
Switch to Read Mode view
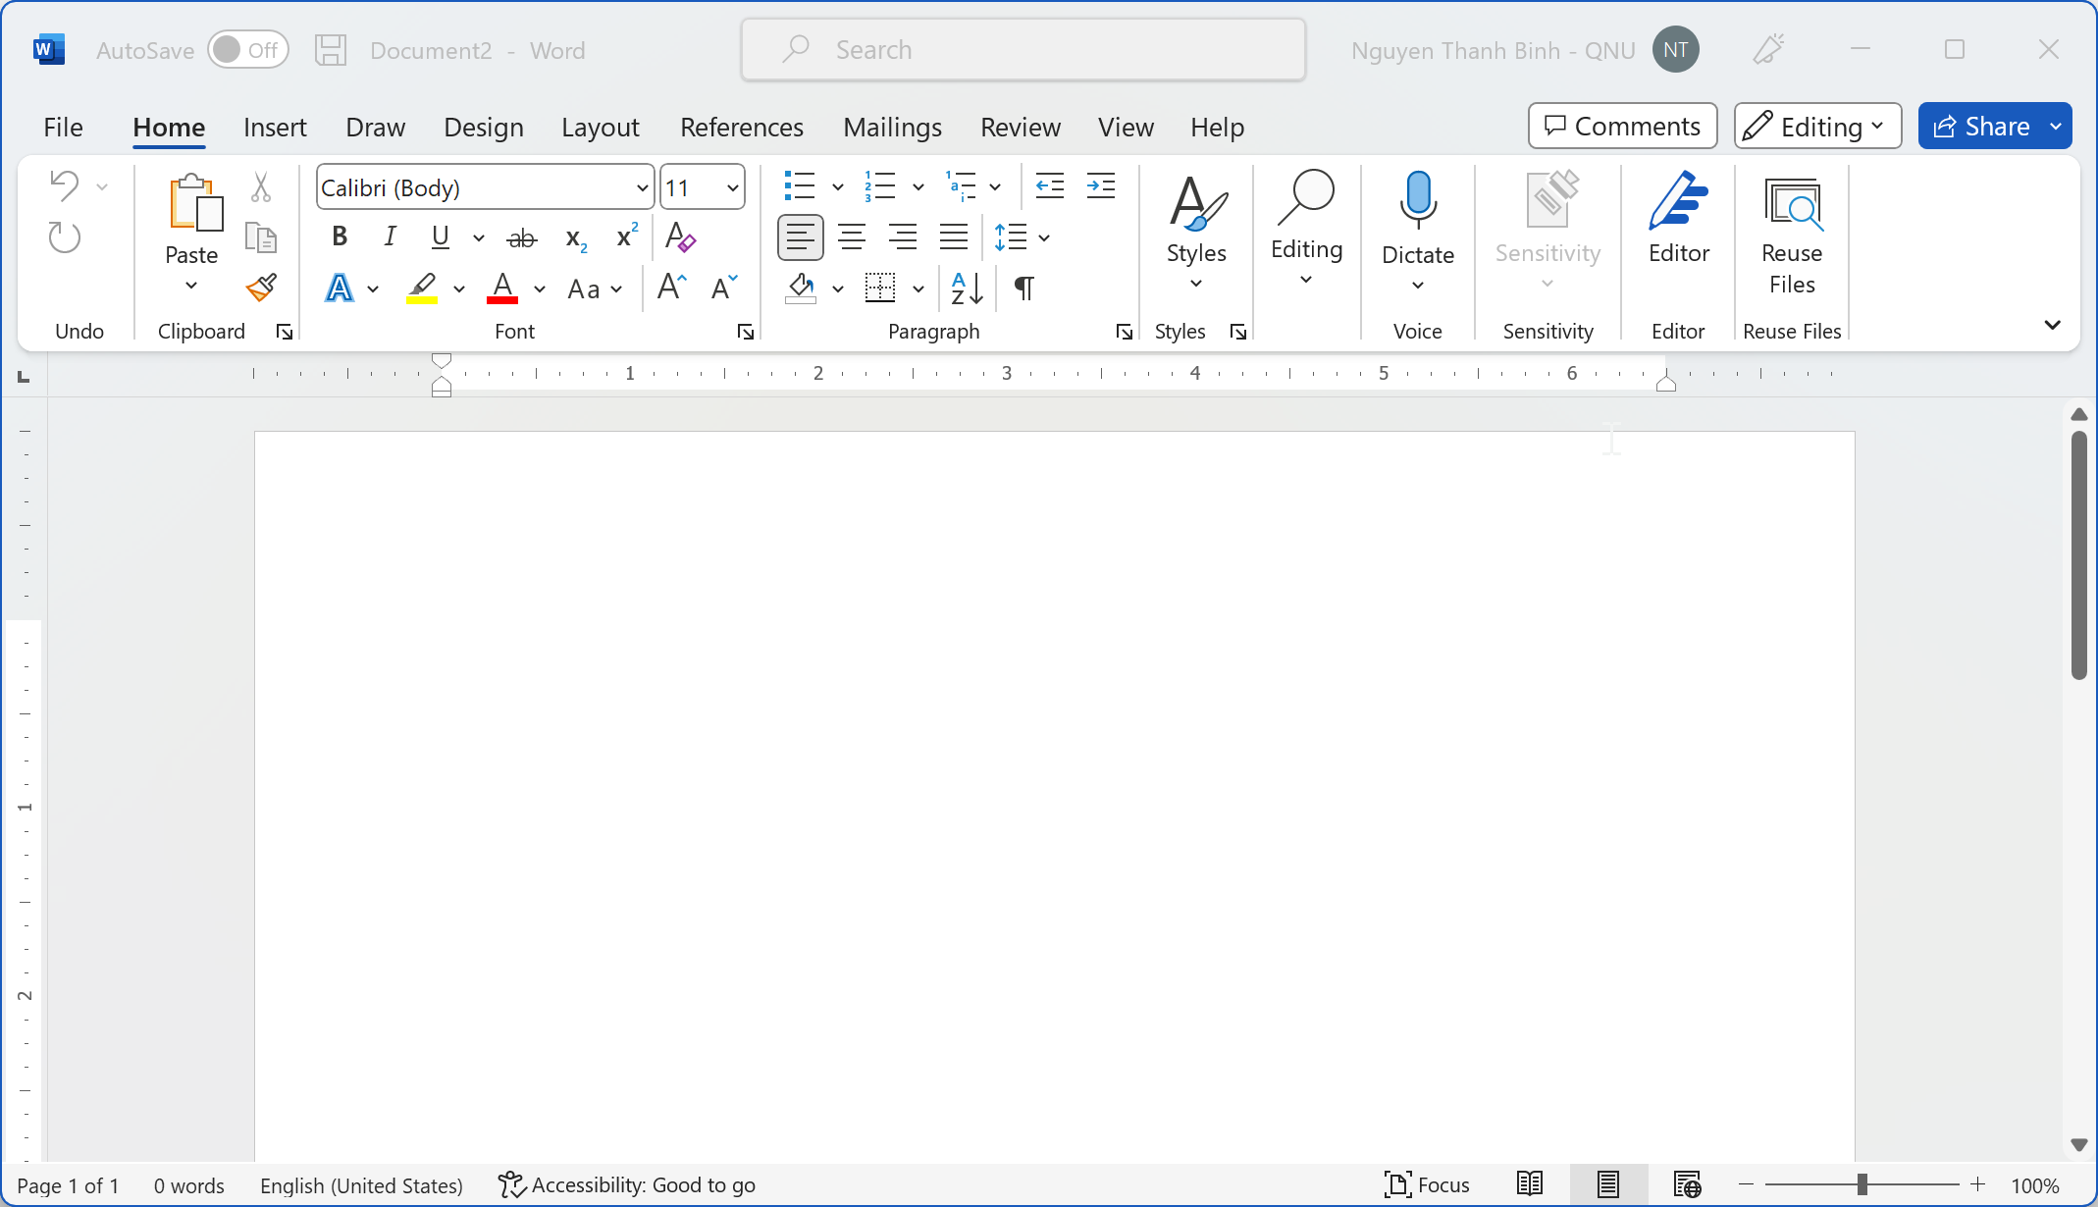(x=1529, y=1184)
